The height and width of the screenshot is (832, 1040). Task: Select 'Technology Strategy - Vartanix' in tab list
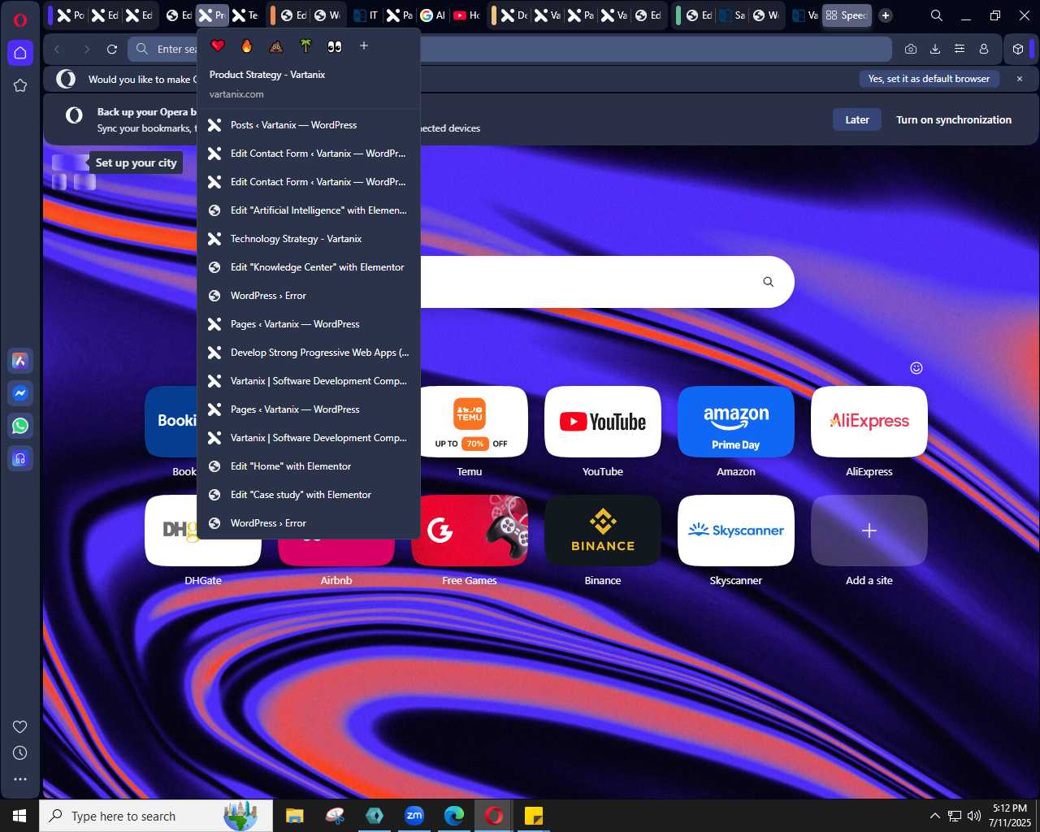[309, 239]
